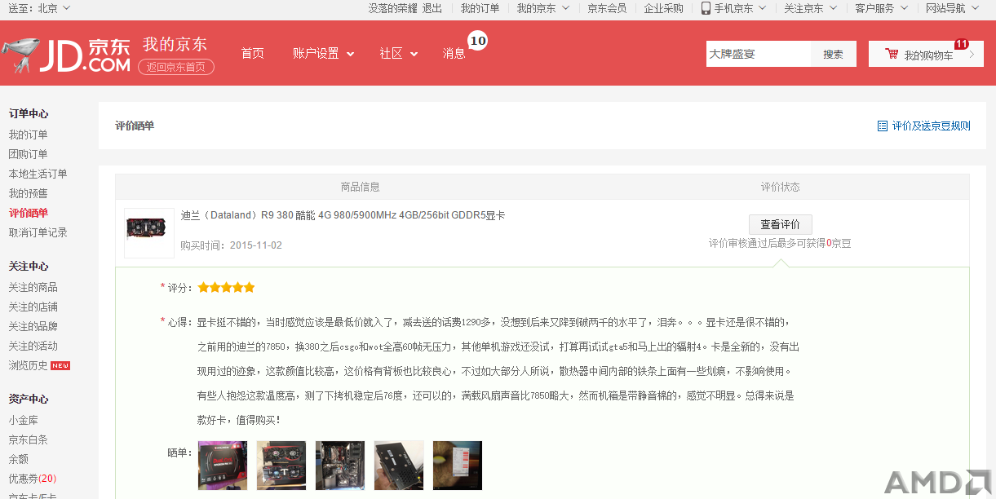Click the 我的京东 header title

[x=175, y=44]
